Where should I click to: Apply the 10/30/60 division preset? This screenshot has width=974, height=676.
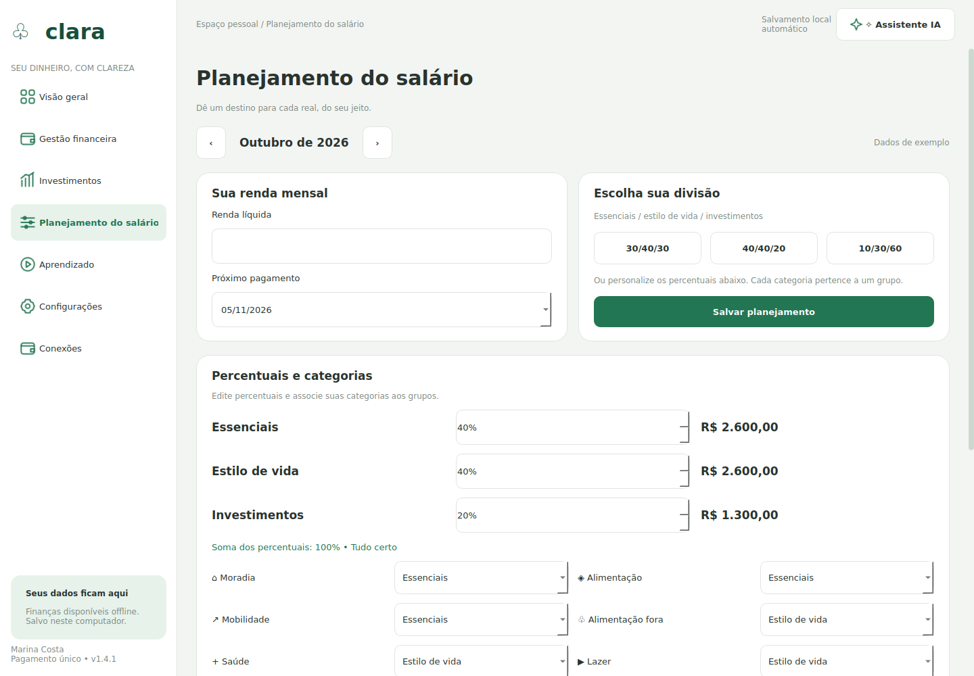tap(880, 248)
